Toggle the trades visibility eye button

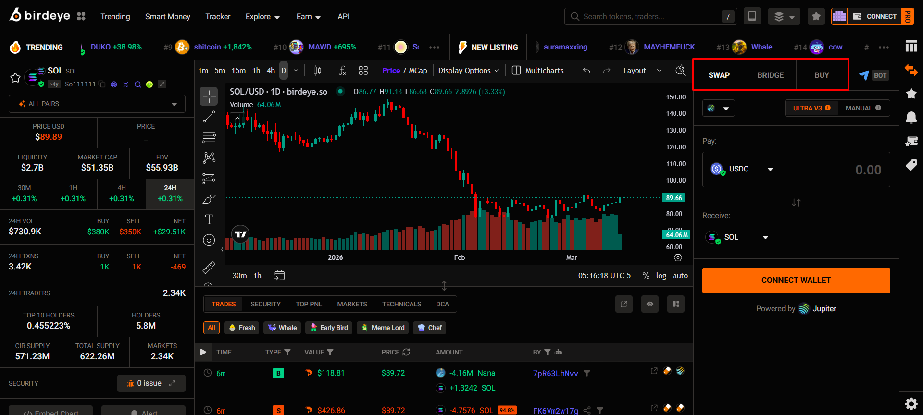[x=650, y=304]
